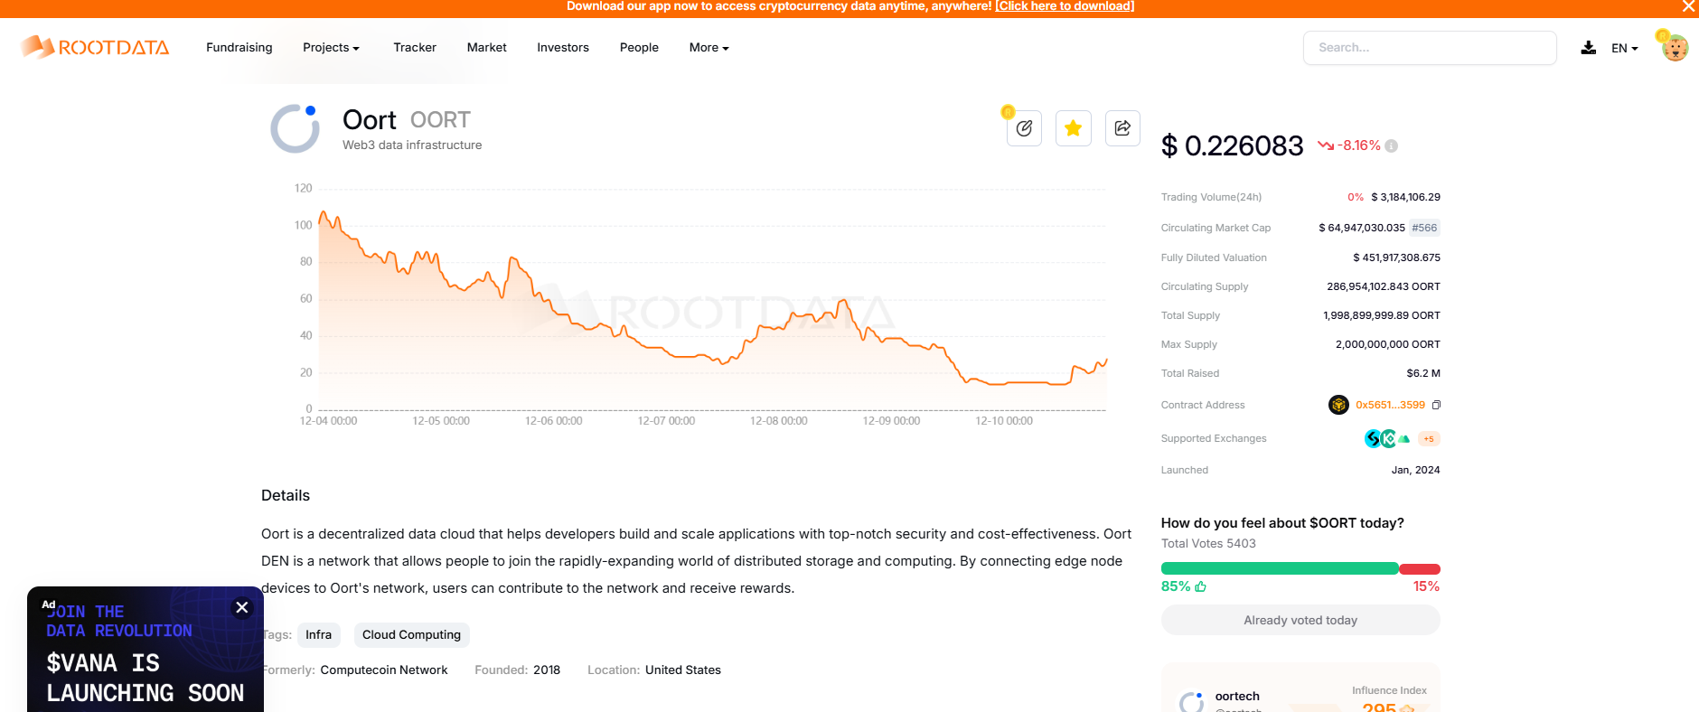This screenshot has width=1699, height=712.
Task: Focus the Search input field
Action: 1430,48
